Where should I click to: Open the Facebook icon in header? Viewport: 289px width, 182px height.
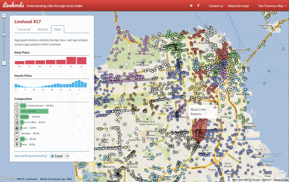click(x=198, y=5)
